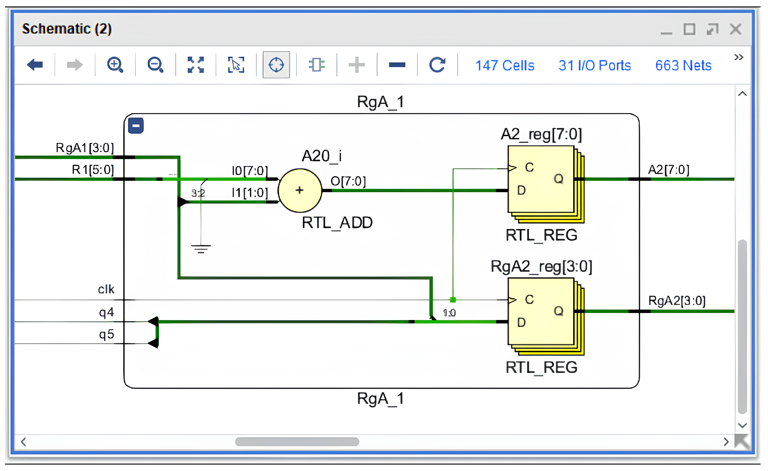Open the 31 I/O Ports link
This screenshot has height=471, width=768.
594,65
